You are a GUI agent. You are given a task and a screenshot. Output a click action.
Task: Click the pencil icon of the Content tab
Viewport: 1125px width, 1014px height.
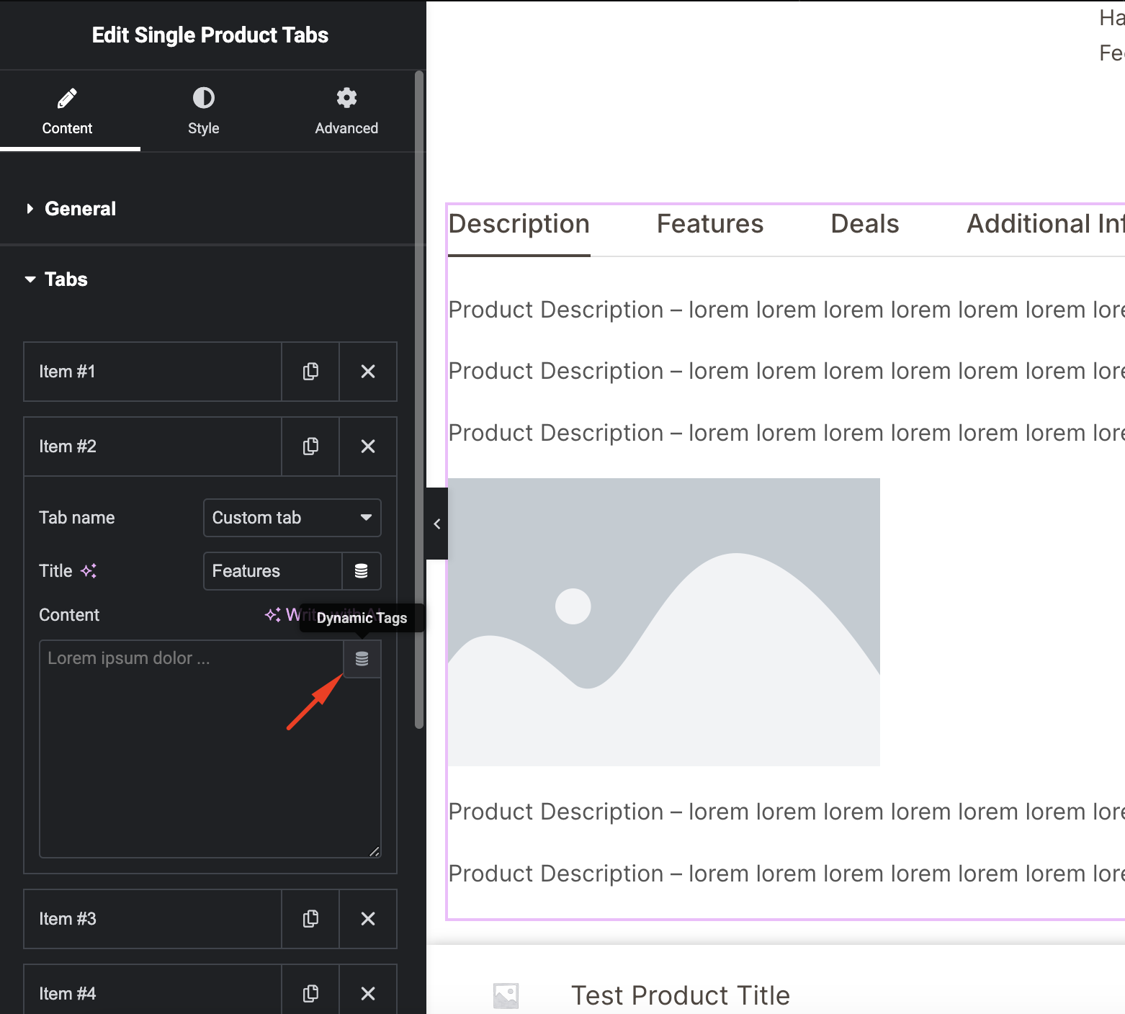[67, 98]
